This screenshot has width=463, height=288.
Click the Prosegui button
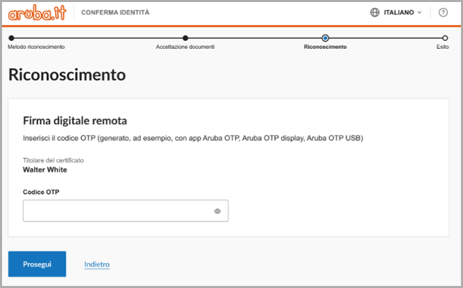[37, 264]
